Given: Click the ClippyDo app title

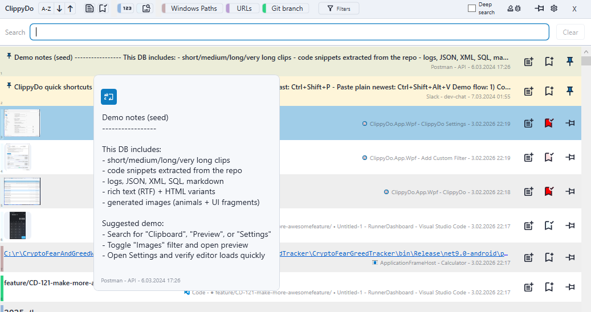Looking at the screenshot, I should (19, 9).
